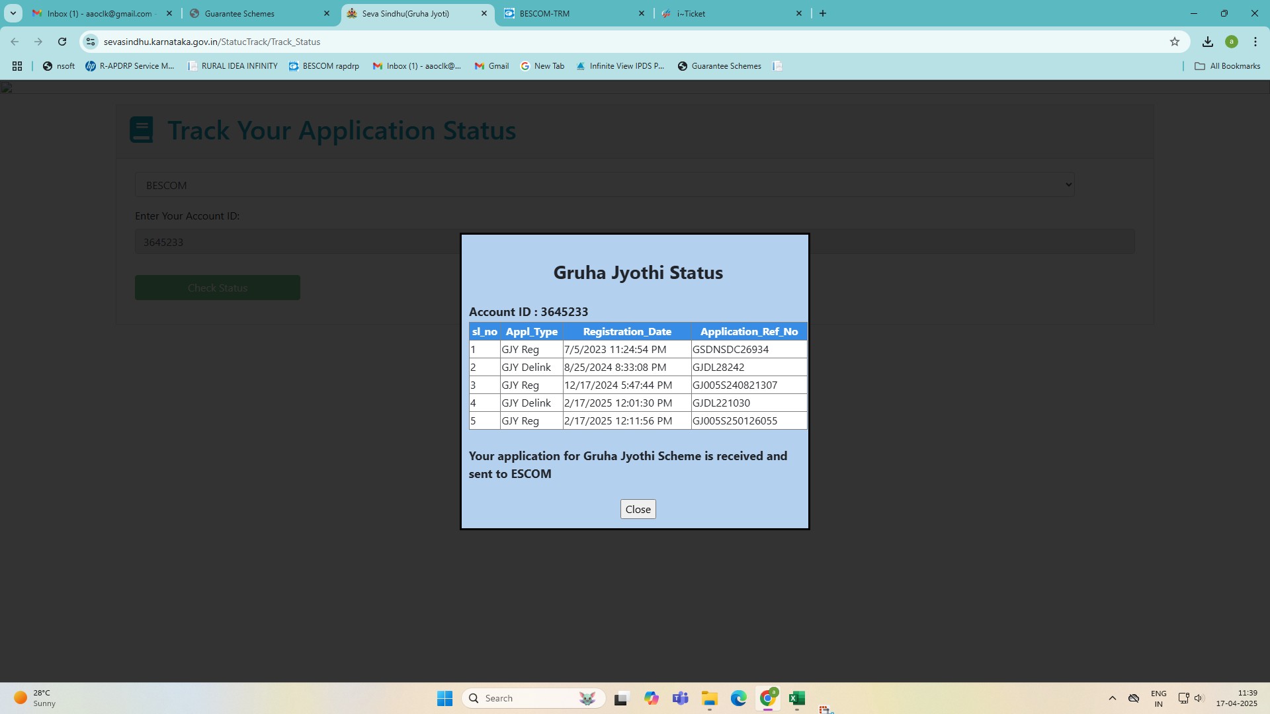Open the Gmail bookmark
This screenshot has height=714, width=1270.
[491, 66]
